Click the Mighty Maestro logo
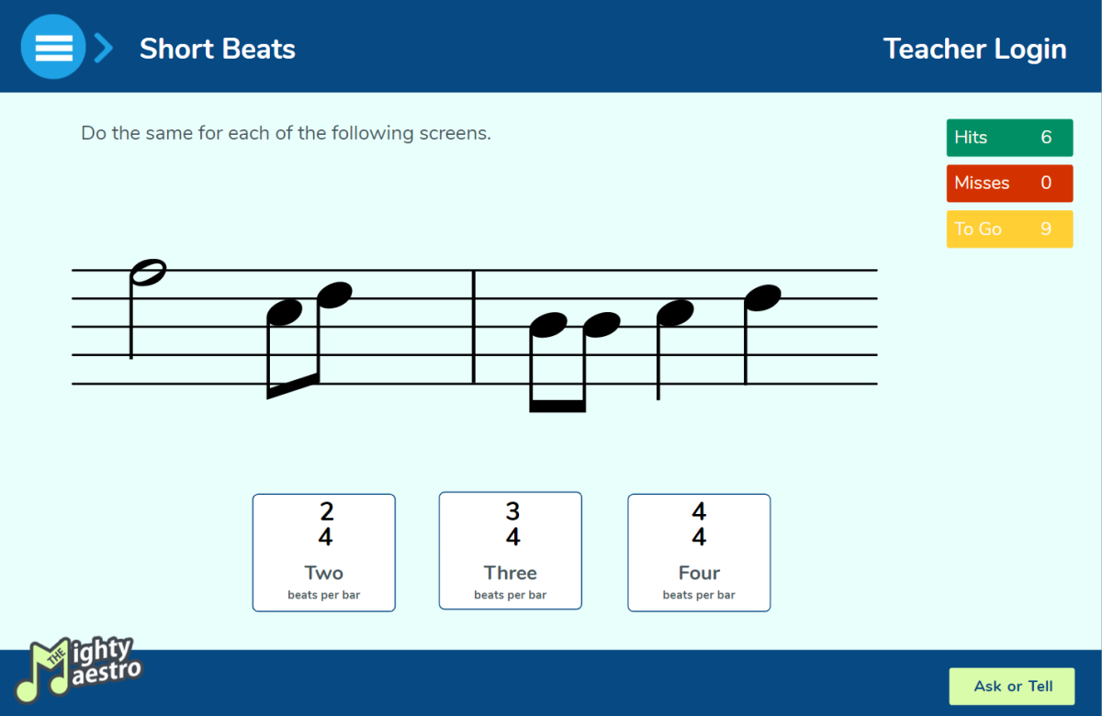The image size is (1102, 716). pos(80,668)
